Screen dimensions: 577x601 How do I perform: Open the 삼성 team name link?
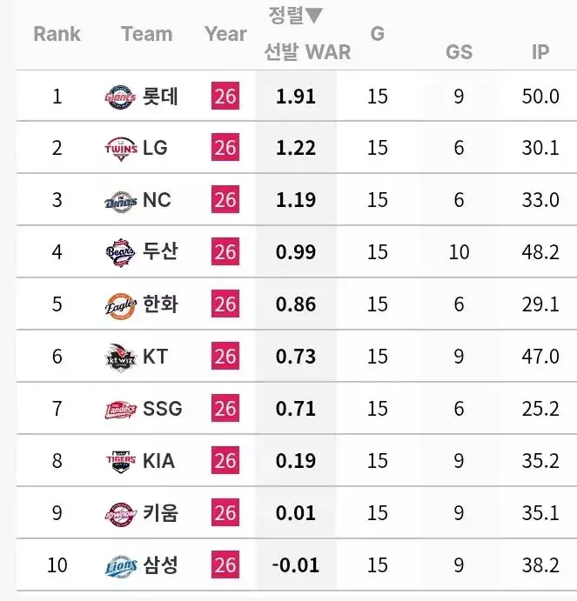click(160, 565)
